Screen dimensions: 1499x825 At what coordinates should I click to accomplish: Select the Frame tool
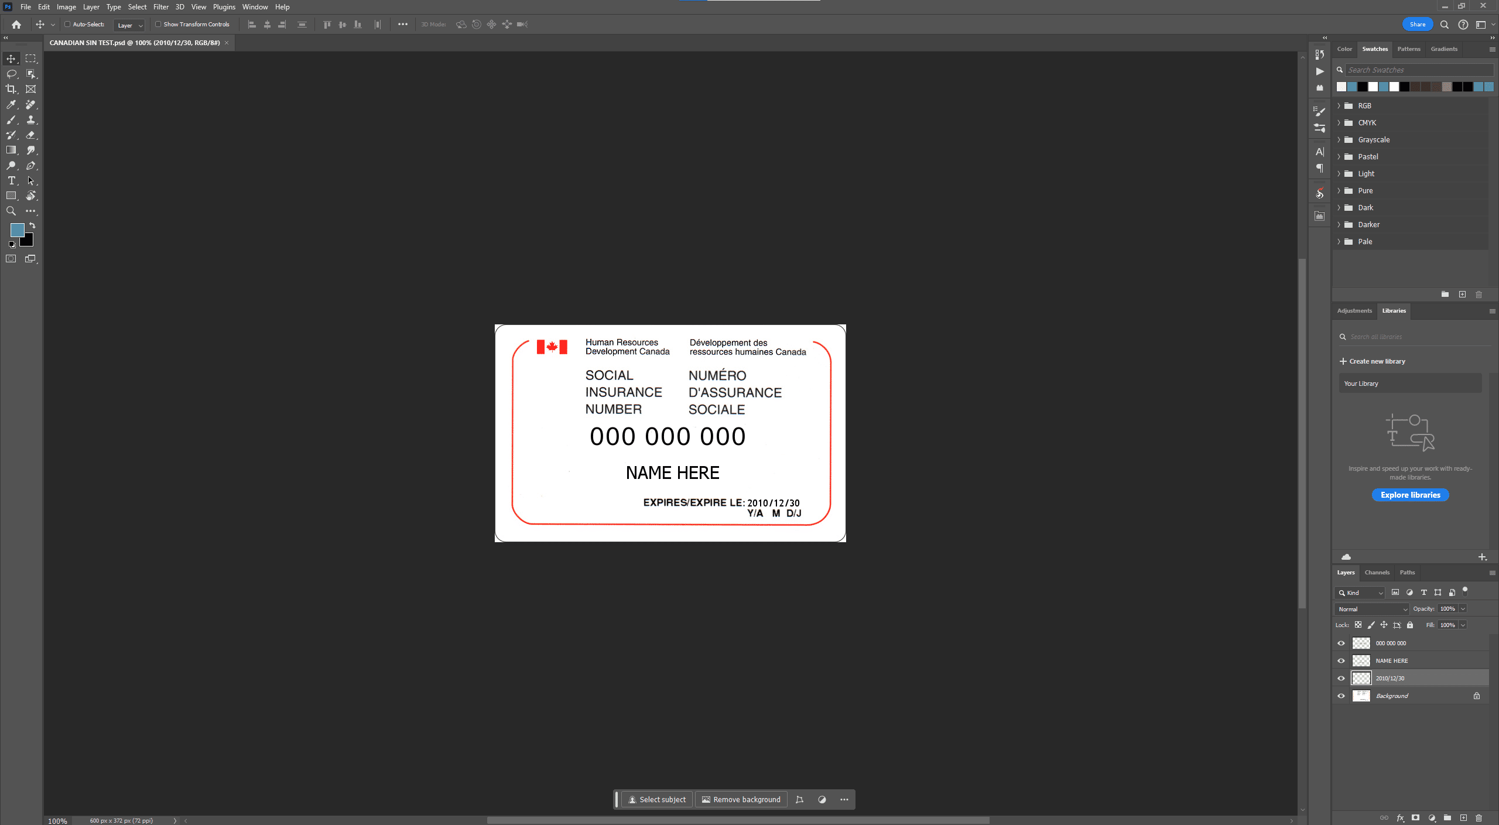tap(30, 89)
